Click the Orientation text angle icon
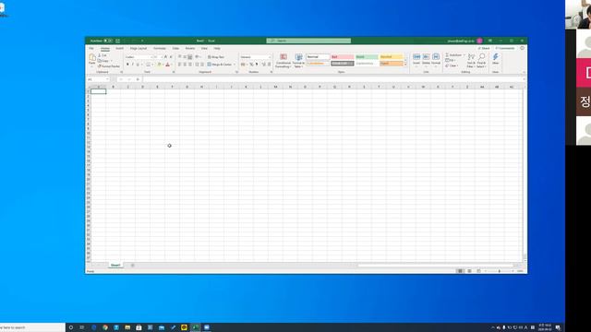This screenshot has width=591, height=332. point(198,57)
